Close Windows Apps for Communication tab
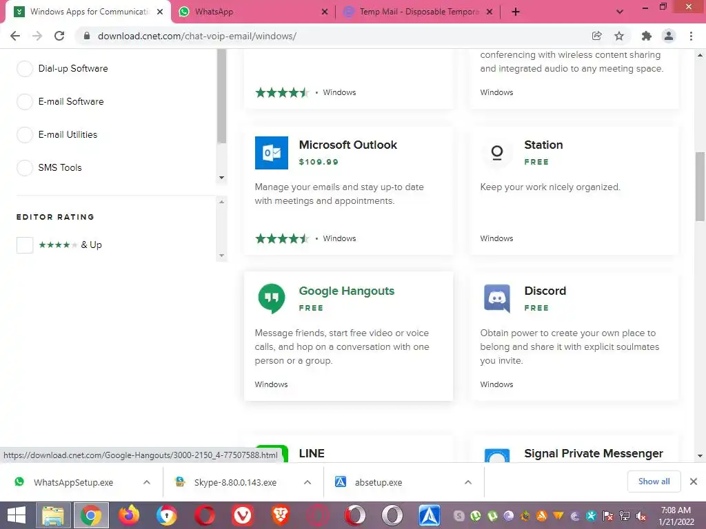The height and width of the screenshot is (529, 706). tap(160, 12)
